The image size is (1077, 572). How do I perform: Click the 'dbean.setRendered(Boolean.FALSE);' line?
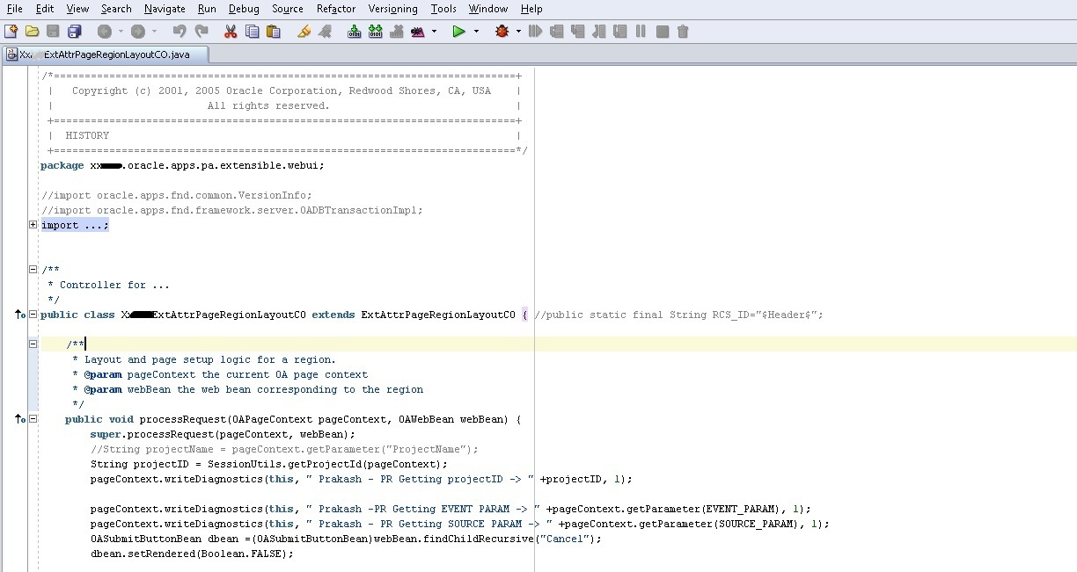(x=192, y=554)
